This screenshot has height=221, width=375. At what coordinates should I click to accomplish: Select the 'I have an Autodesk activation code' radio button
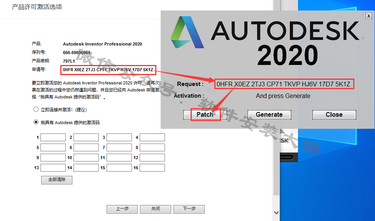[x=36, y=122]
